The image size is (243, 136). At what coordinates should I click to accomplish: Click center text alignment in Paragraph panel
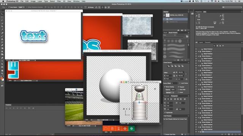pos(168,99)
